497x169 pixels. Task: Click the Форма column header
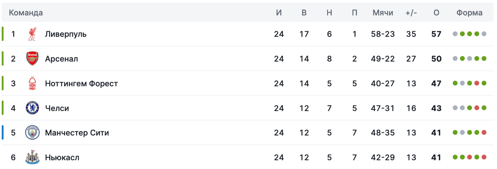coord(469,13)
